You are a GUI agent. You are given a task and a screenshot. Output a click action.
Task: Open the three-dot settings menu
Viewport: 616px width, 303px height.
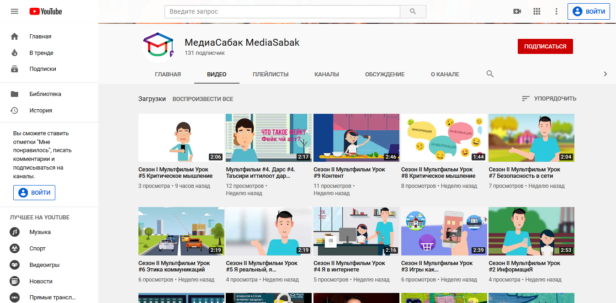click(556, 11)
